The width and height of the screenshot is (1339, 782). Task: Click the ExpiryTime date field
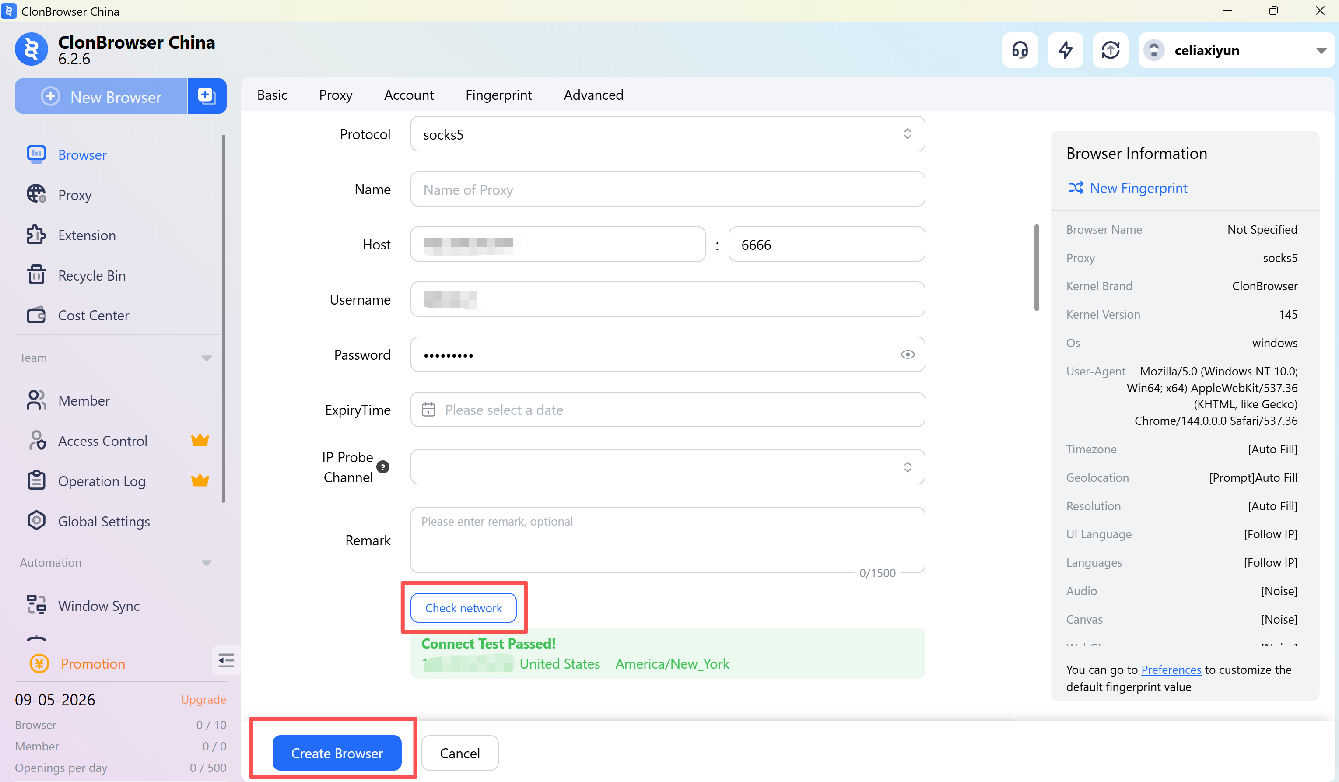pos(667,410)
